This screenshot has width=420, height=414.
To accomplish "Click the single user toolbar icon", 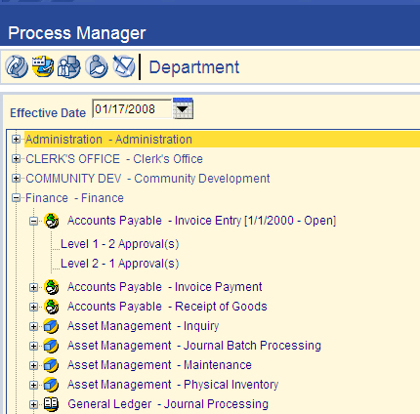I will [x=97, y=66].
